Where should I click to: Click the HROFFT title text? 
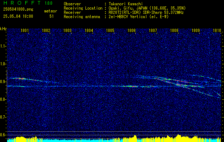tap(22, 3)
